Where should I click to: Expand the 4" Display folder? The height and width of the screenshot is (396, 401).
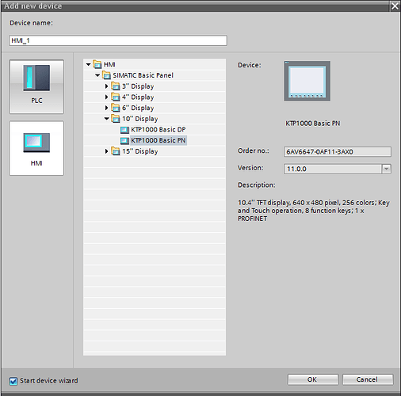point(106,97)
